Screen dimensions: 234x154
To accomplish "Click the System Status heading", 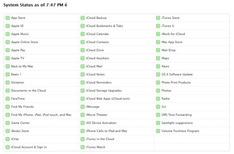I will 35,5.
